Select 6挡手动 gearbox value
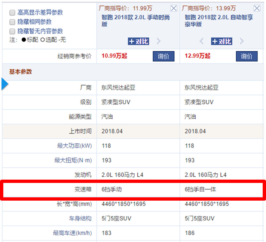The width and height of the screenshot is (266, 242). pos(112,189)
